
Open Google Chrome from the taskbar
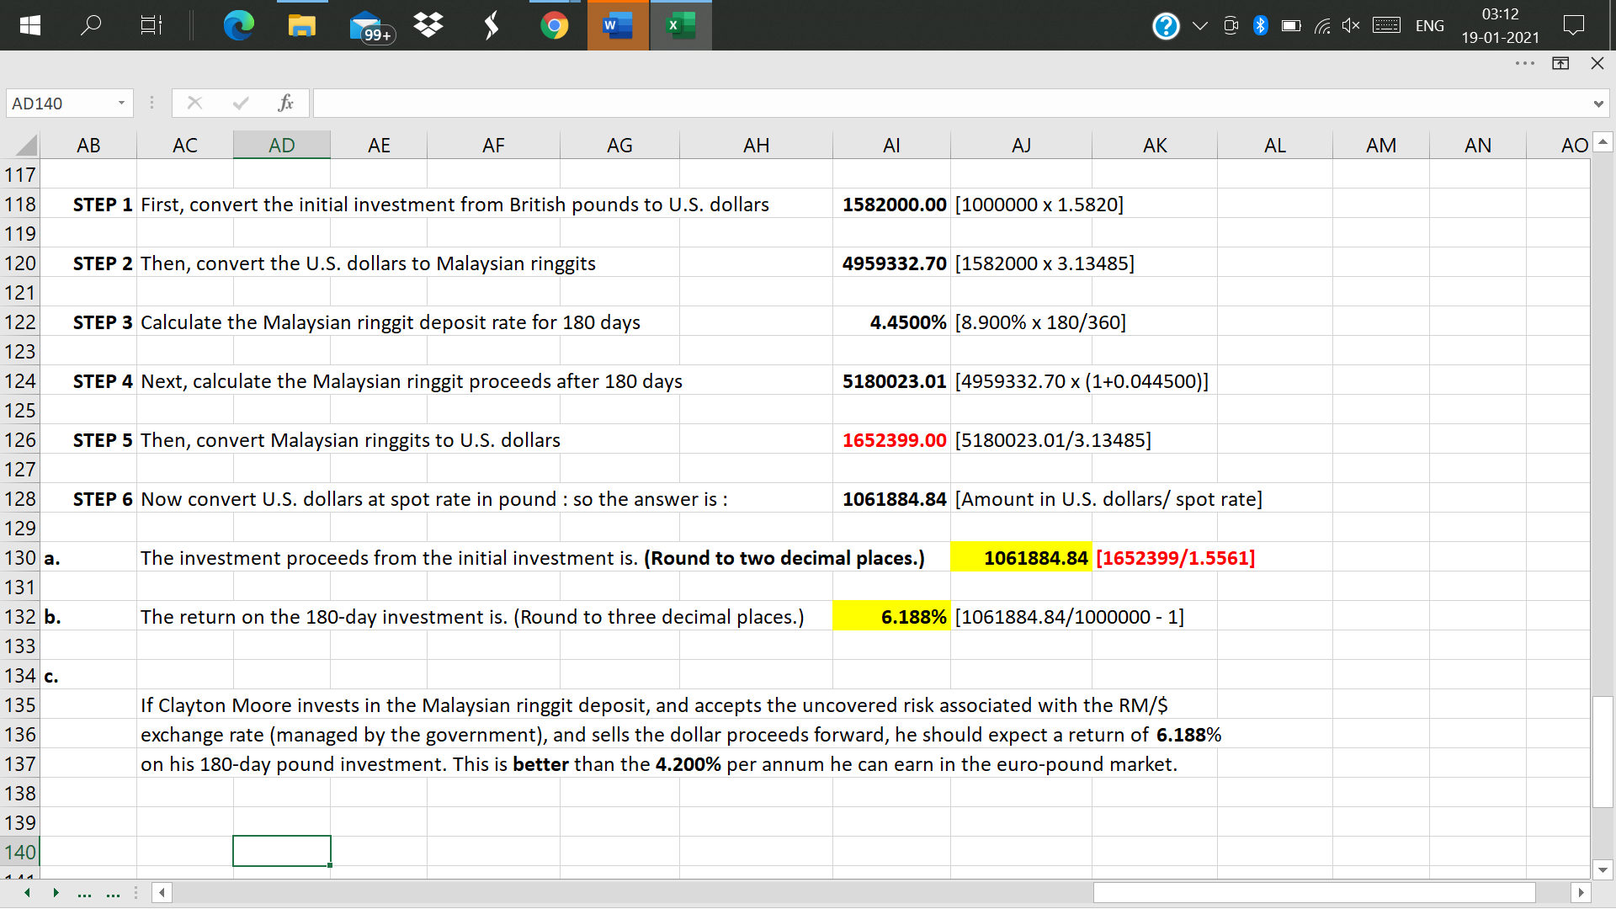(554, 25)
